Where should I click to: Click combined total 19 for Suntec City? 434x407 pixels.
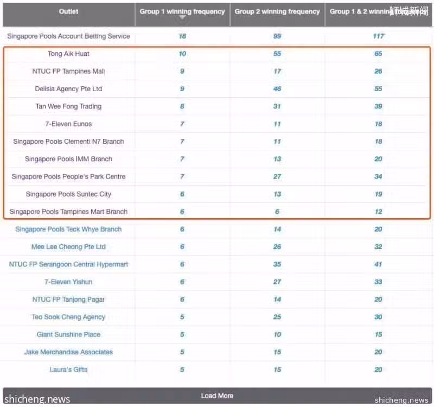click(x=378, y=194)
